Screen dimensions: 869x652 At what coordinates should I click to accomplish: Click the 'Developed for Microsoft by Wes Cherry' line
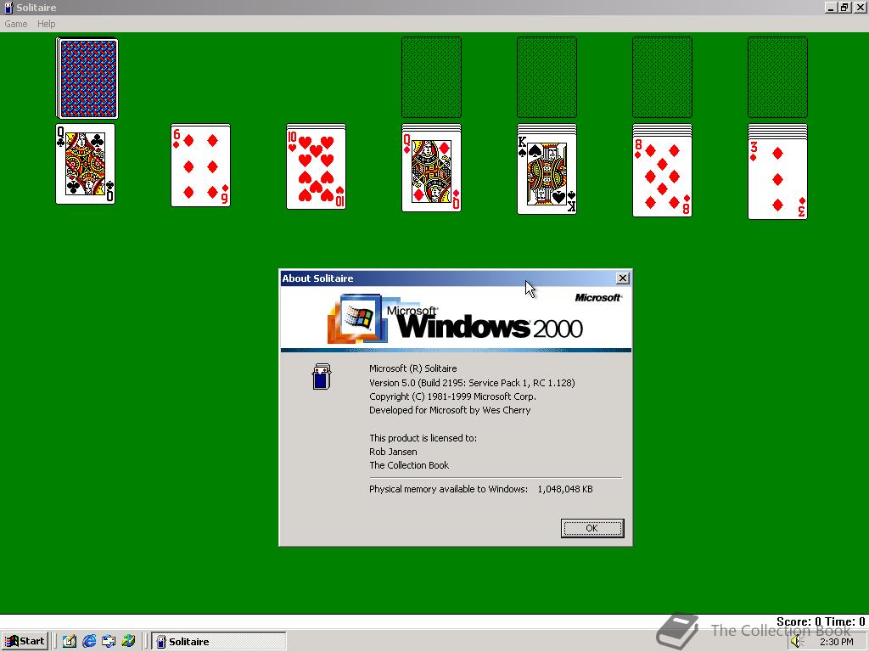pos(450,410)
